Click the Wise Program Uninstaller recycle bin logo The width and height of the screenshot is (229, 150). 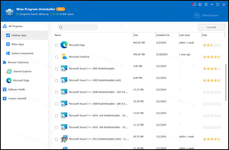pos(10,12)
